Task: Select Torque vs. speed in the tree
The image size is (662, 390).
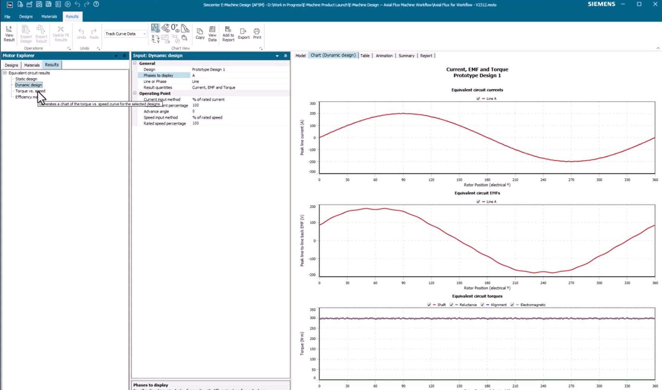Action: pos(30,91)
